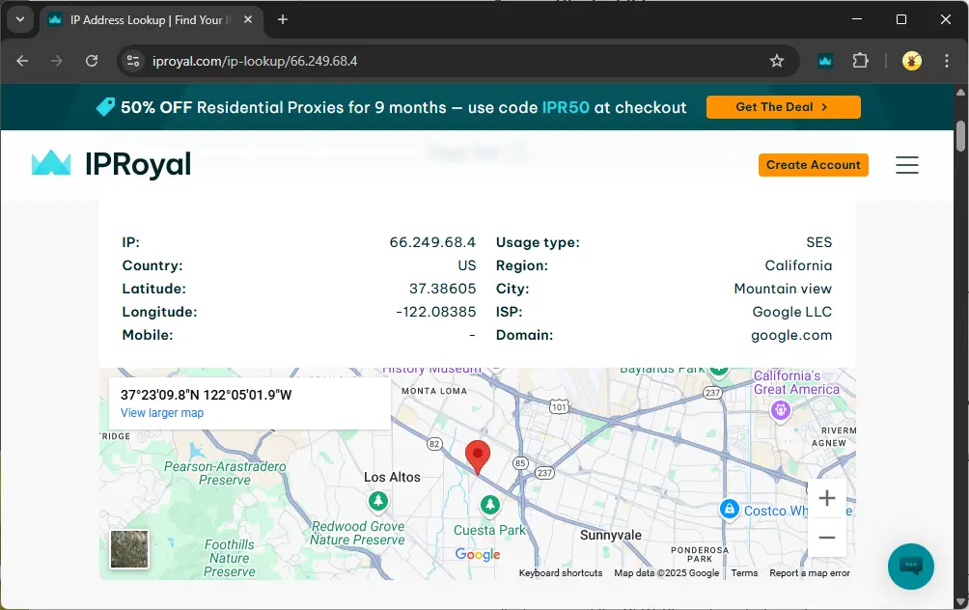The image size is (969, 610).
Task: Expand the tab search dropdown arrow
Action: 19,19
